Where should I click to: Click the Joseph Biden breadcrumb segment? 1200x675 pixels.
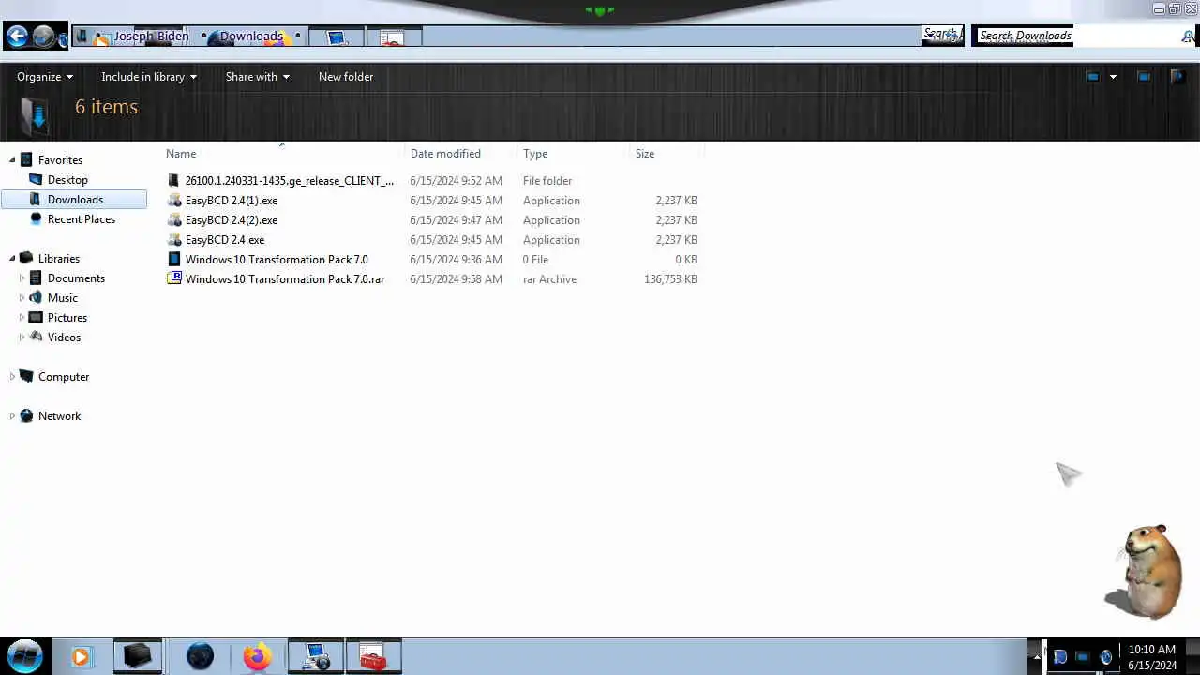(x=151, y=36)
